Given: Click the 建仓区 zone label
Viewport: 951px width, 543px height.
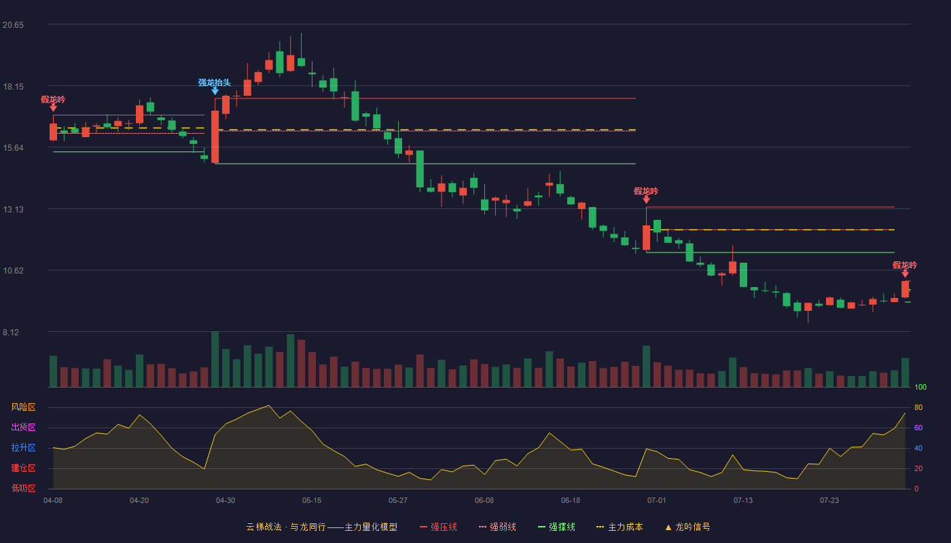Looking at the screenshot, I should 24,468.
